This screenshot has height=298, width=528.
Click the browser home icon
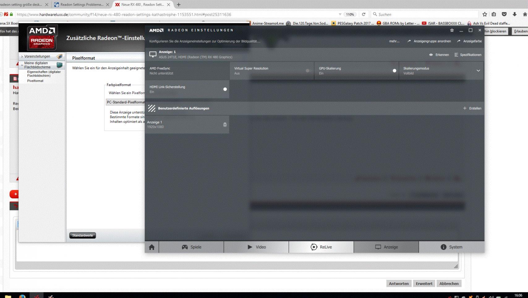(525, 14)
